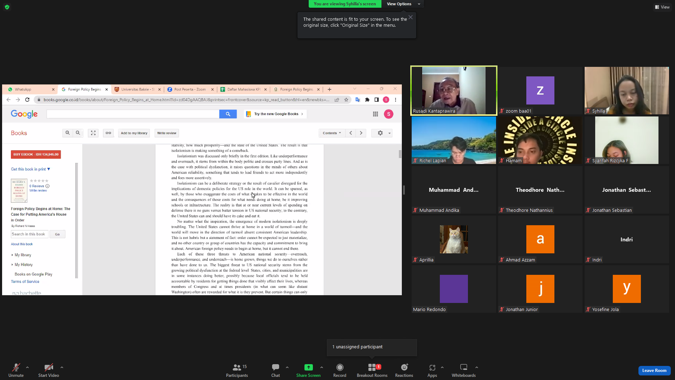
Task: Expand chat options arrow
Action: pos(287,367)
